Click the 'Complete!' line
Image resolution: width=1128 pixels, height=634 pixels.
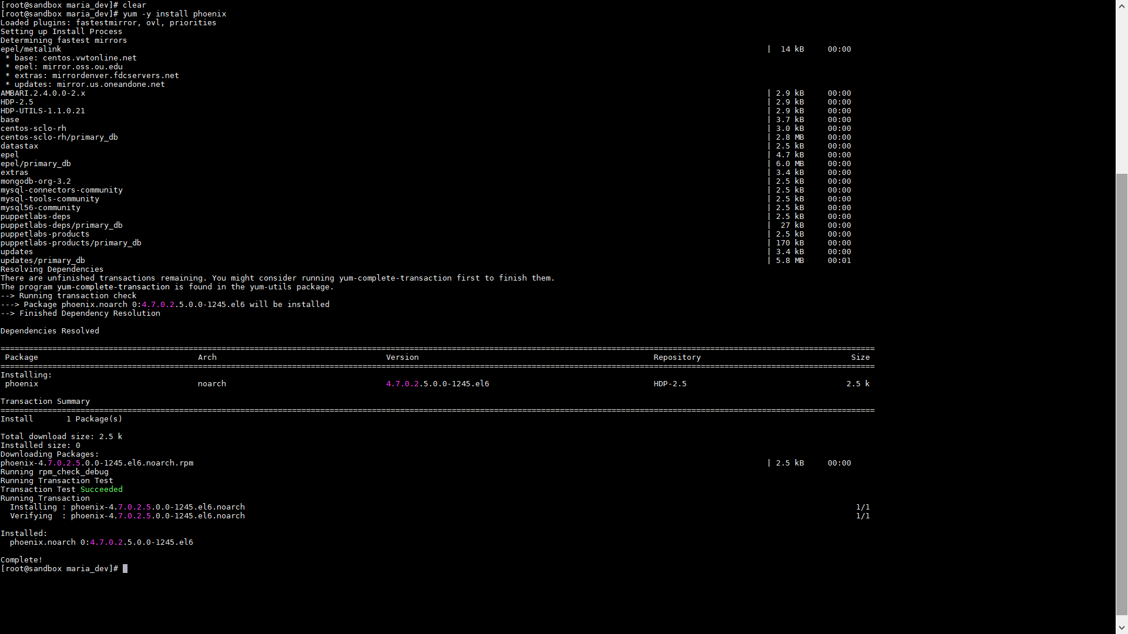click(x=22, y=560)
